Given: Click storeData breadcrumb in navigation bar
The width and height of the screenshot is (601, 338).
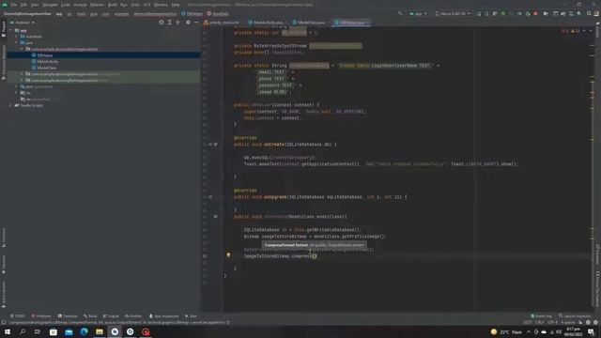Looking at the screenshot, I should [218, 14].
